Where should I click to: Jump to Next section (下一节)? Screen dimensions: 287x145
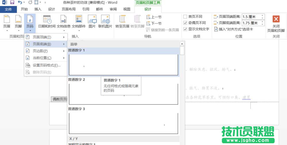[154, 23]
